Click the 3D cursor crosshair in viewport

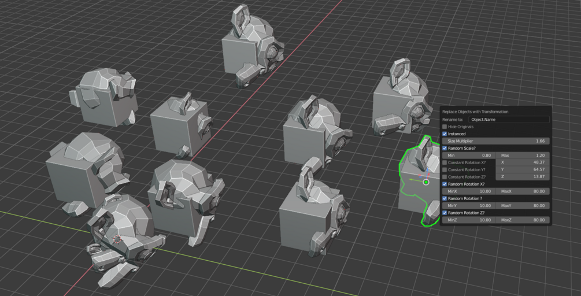click(x=117, y=239)
